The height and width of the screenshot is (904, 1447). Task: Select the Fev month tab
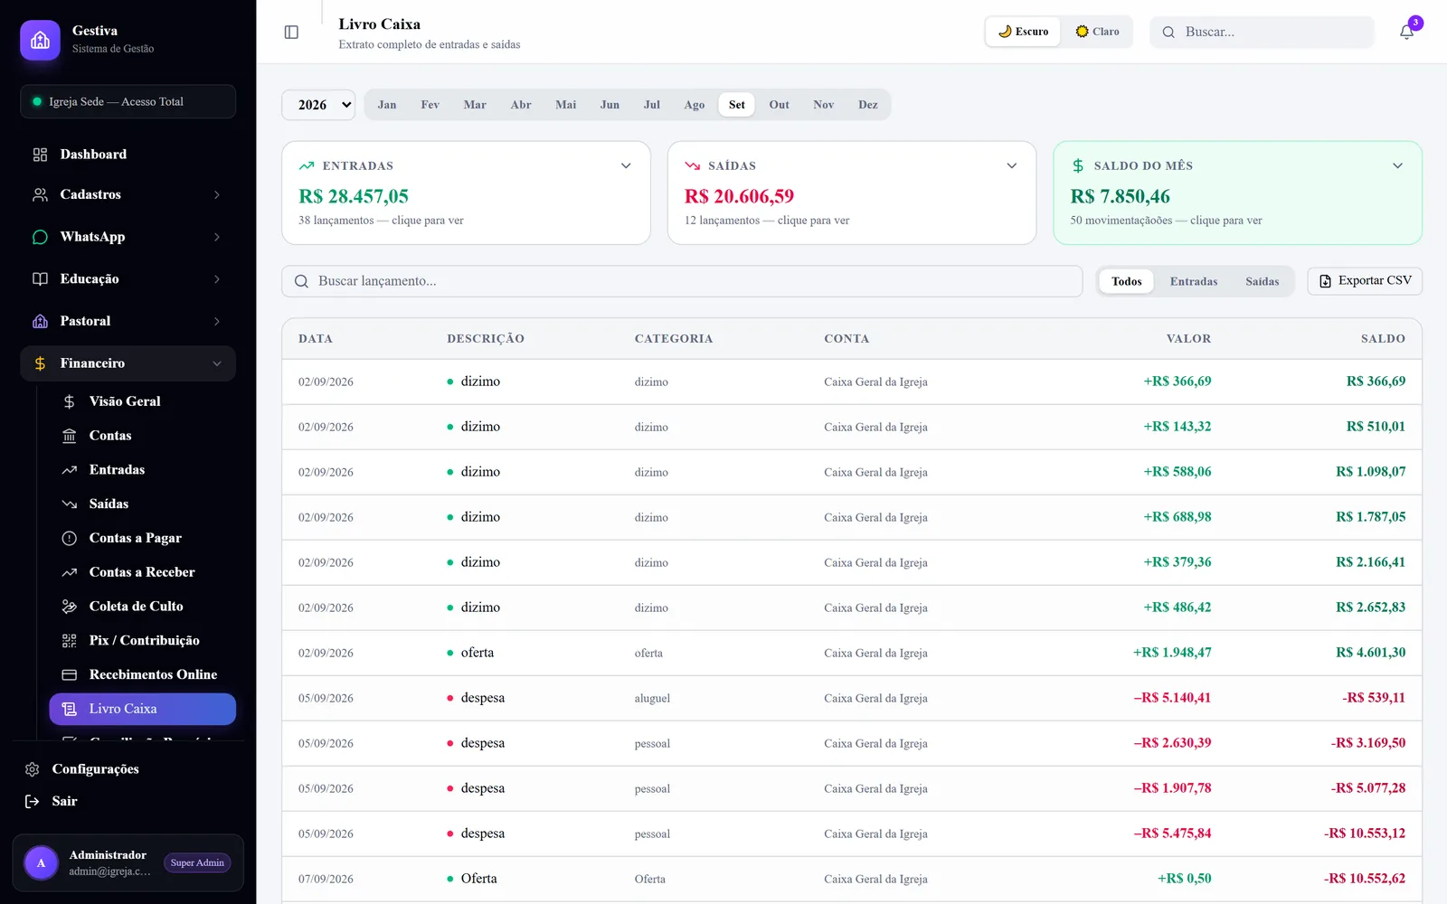[430, 105]
